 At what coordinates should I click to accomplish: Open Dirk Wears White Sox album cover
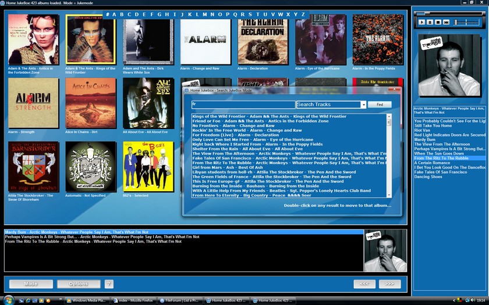point(148,42)
